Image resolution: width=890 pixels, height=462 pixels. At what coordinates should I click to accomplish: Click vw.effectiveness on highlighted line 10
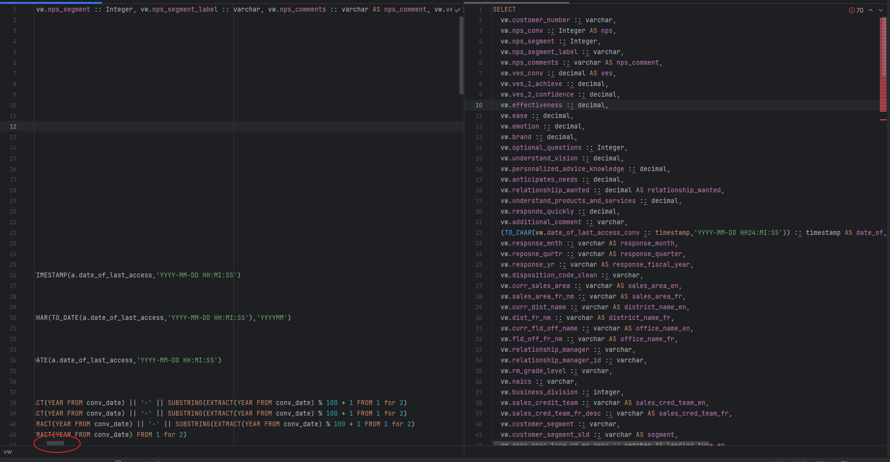tap(531, 105)
